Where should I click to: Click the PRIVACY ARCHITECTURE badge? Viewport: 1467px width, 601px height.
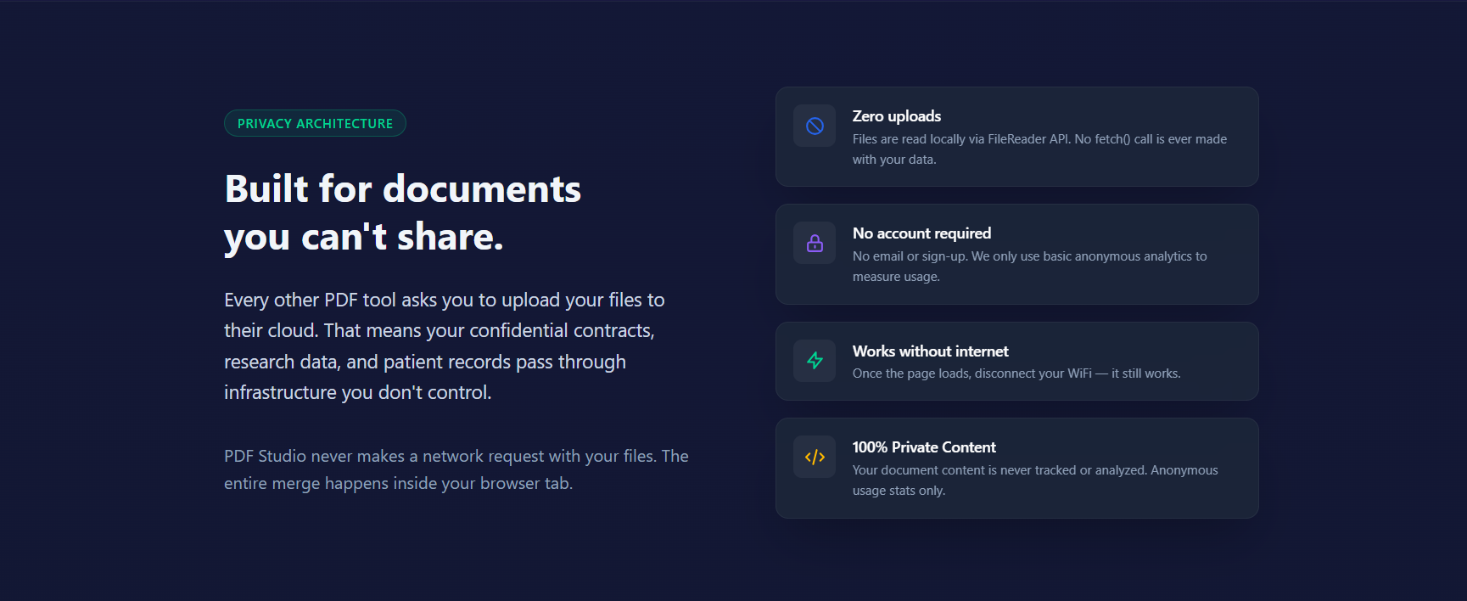[x=315, y=123]
